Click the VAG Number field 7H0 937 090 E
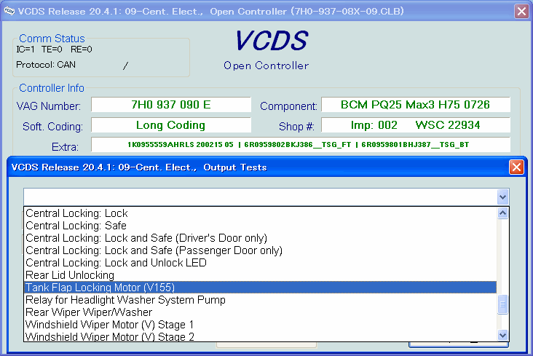The width and height of the screenshot is (533, 356). 171,105
